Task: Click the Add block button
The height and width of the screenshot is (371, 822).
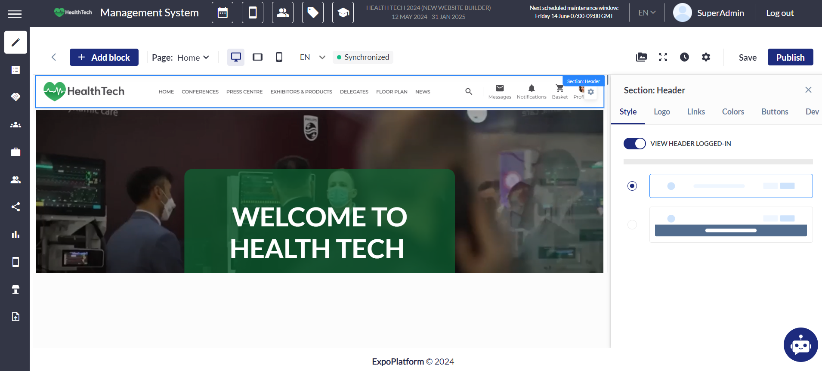Action: [104, 57]
